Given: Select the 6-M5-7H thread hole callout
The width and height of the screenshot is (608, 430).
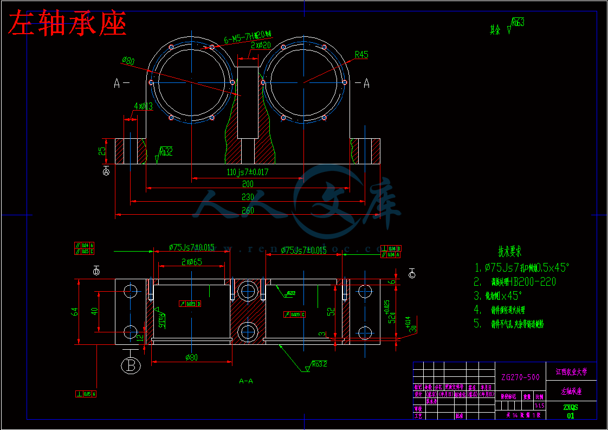Looking at the screenshot, I should click(248, 37).
